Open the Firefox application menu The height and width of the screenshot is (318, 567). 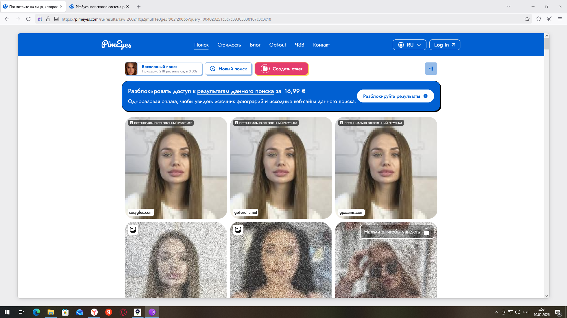coord(560,19)
